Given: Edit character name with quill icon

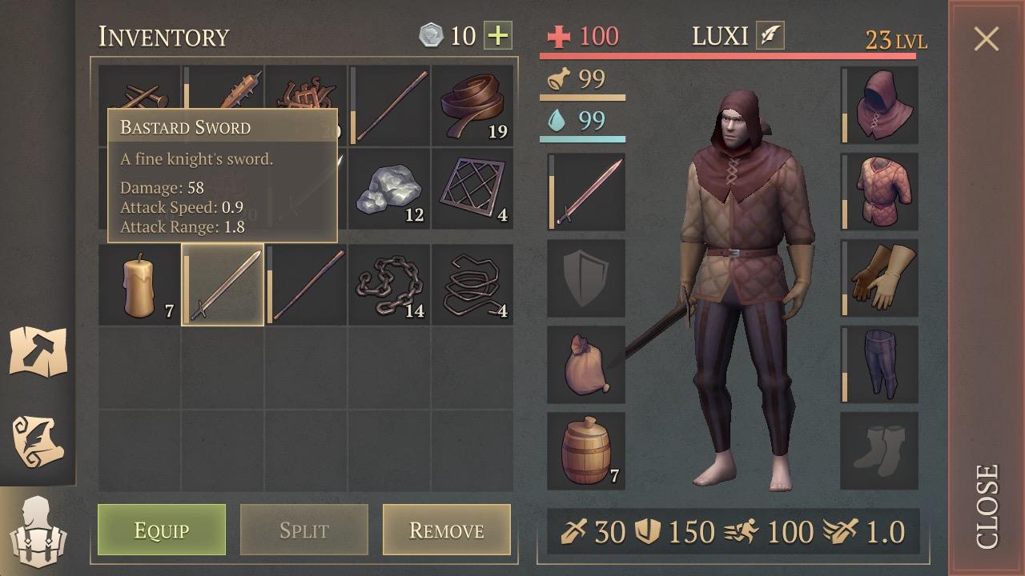Looking at the screenshot, I should [x=770, y=36].
